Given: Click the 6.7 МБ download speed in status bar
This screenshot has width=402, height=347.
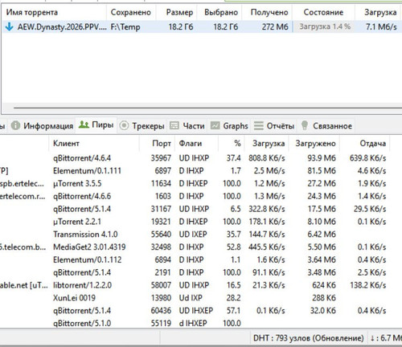Looking at the screenshot, I should pos(386,338).
